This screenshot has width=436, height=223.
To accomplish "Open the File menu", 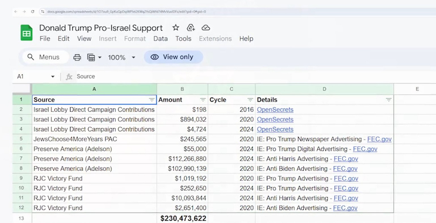I will coord(45,39).
